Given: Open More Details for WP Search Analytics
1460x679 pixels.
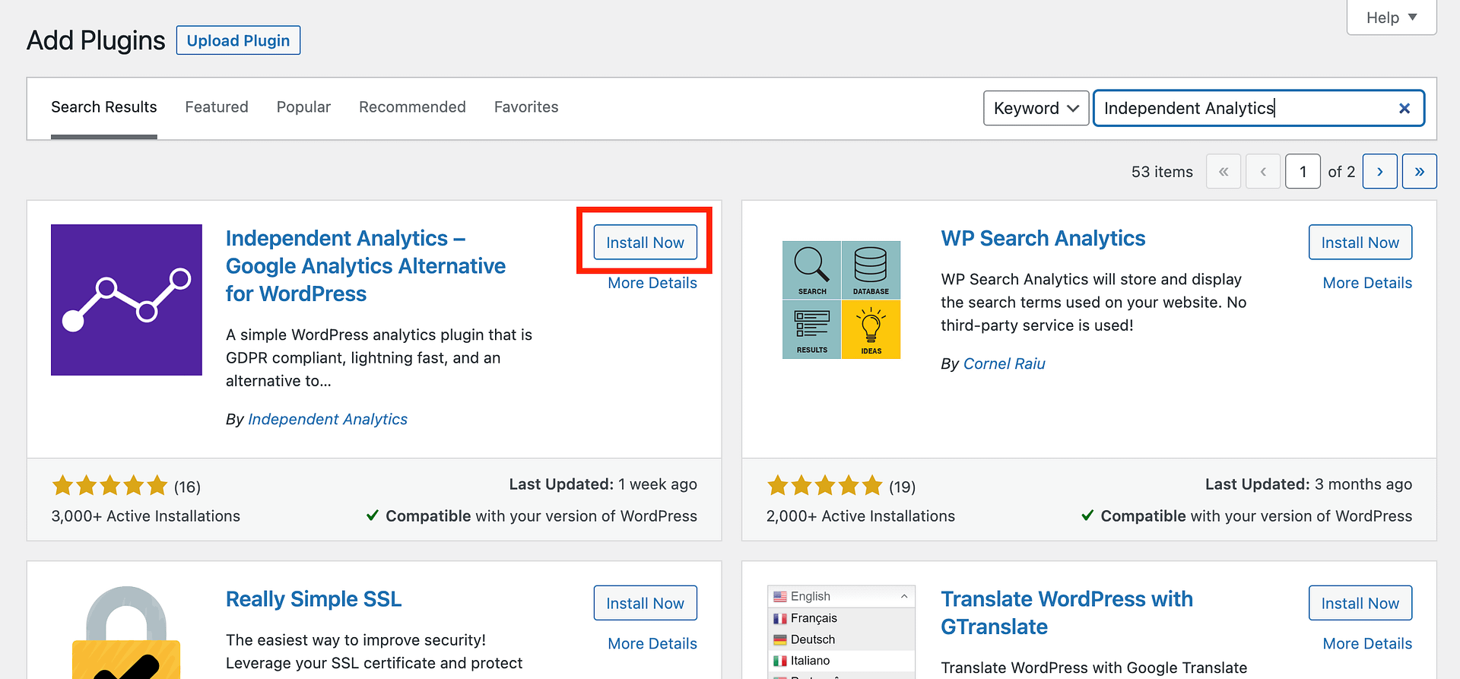Looking at the screenshot, I should (1367, 283).
